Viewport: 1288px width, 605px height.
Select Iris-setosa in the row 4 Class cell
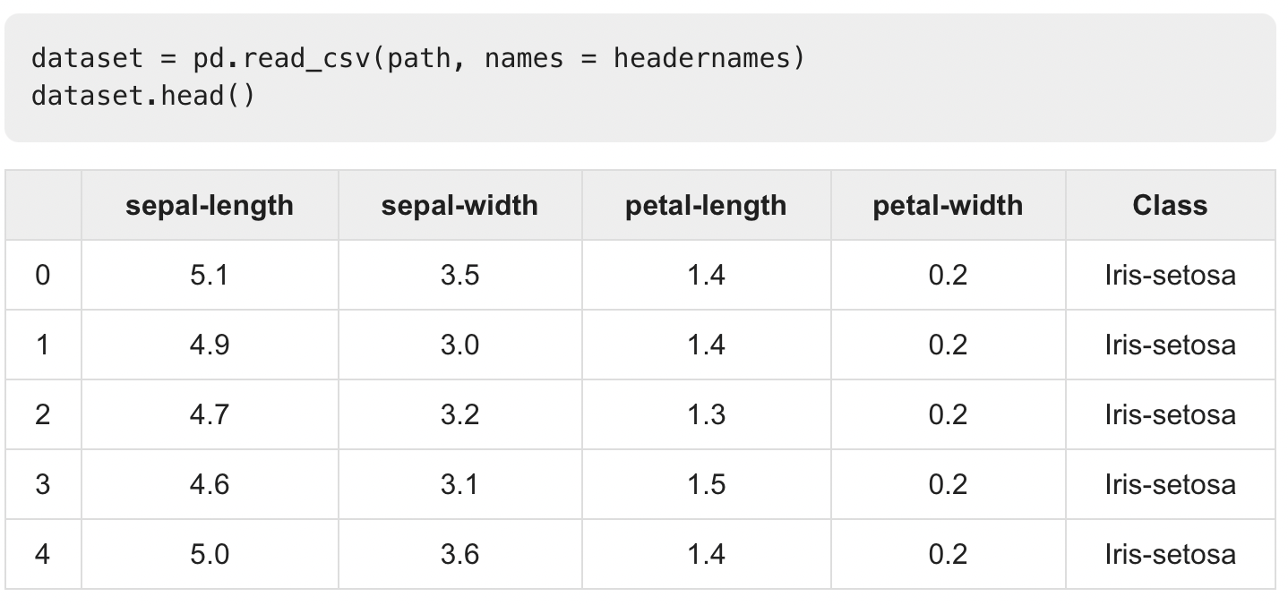(x=1170, y=554)
